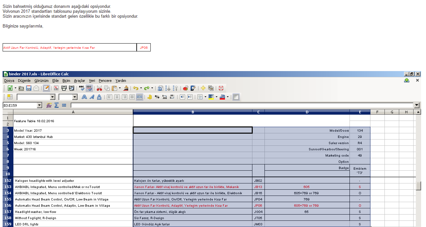Image resolution: width=426 pixels, height=227 pixels.
Task: Copy selection using the Copy icon
Action: point(107,88)
